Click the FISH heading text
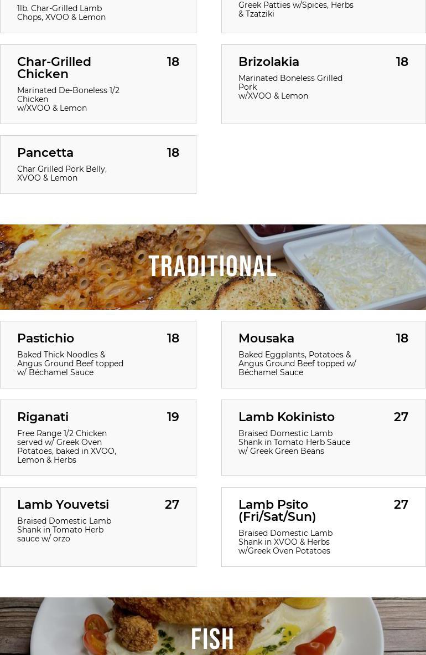Screen dimensions: 426x655 click(212, 639)
